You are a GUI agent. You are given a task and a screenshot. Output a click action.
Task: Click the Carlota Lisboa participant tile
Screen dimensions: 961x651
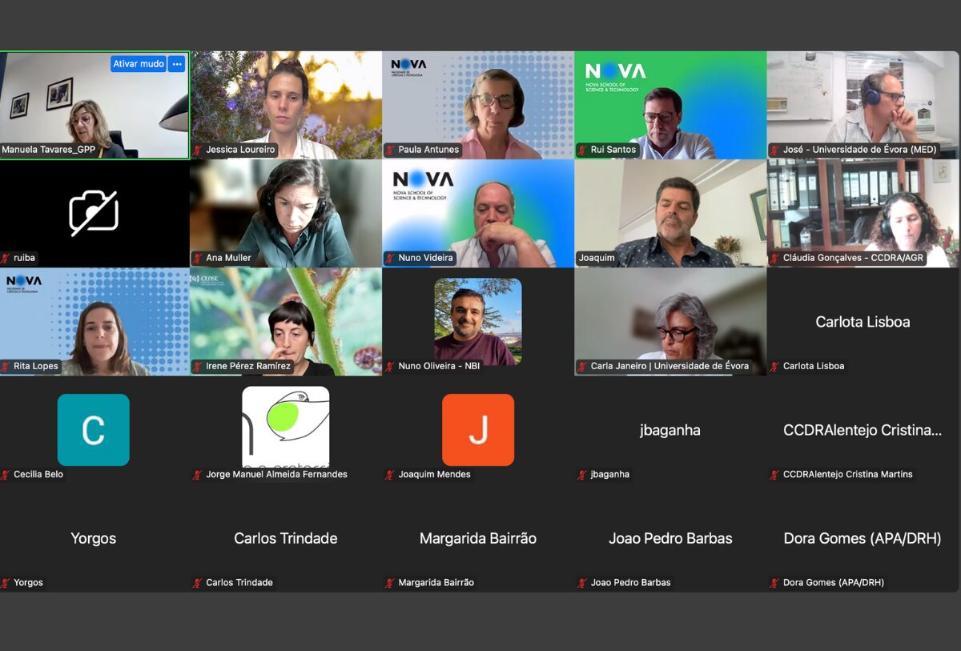pos(863,322)
